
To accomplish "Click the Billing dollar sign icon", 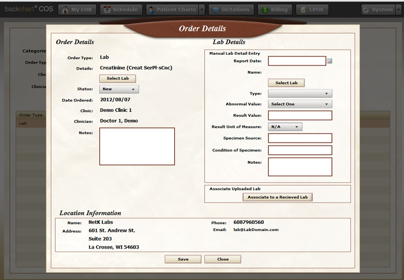I will pyautogui.click(x=266, y=10).
